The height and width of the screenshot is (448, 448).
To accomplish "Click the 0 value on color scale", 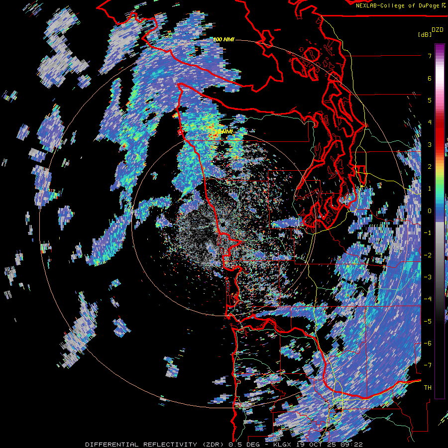I will click(x=430, y=211).
